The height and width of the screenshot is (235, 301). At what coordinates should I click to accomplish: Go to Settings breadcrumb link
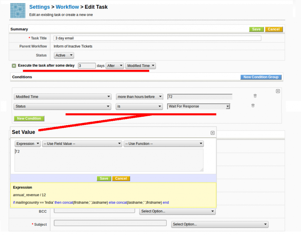[x=39, y=7]
